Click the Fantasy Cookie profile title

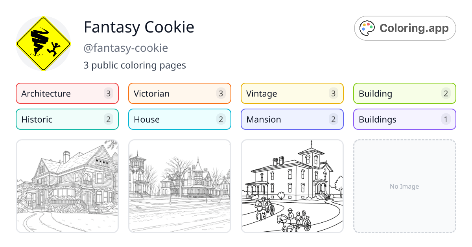coord(139,27)
